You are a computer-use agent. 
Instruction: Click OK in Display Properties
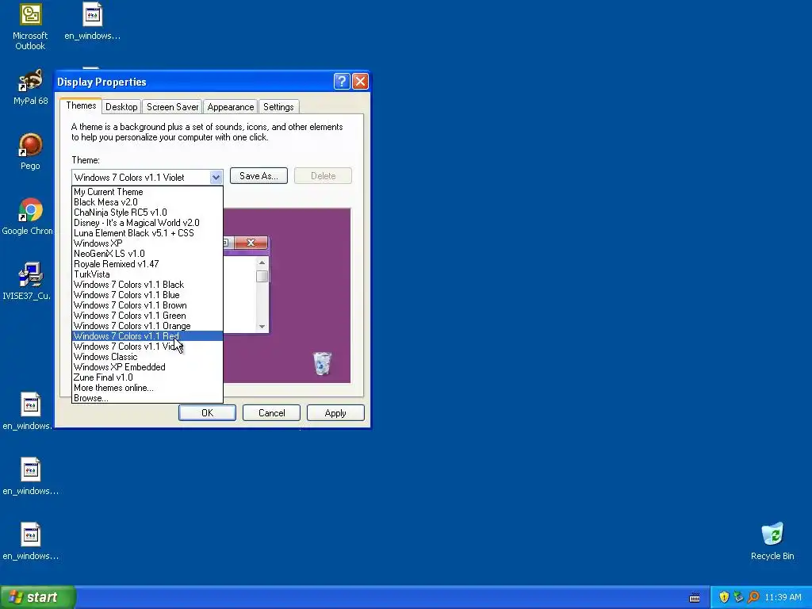point(207,412)
